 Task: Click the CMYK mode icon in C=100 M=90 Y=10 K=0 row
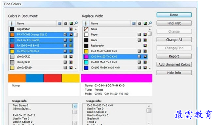pos(145,67)
